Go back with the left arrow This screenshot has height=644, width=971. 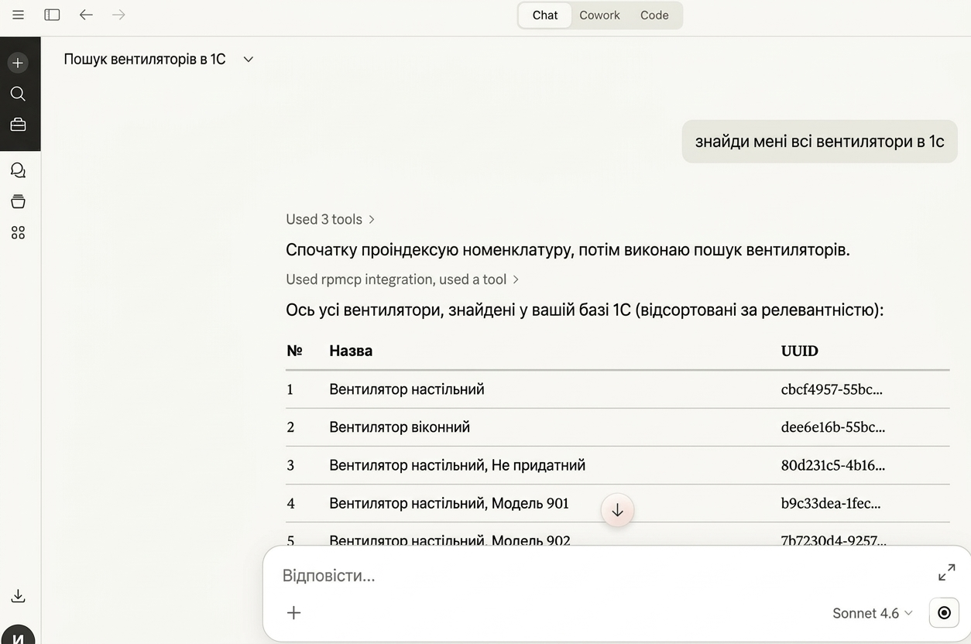pyautogui.click(x=86, y=15)
